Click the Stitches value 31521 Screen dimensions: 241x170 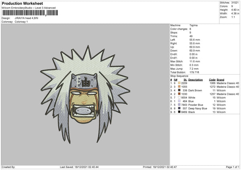(x=235, y=3)
